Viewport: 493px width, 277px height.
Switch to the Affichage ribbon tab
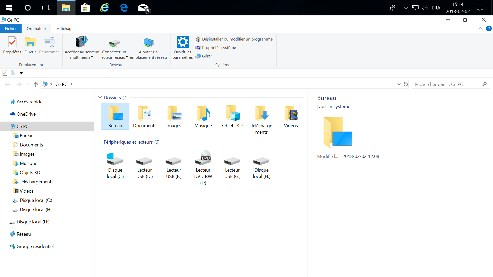(x=65, y=28)
